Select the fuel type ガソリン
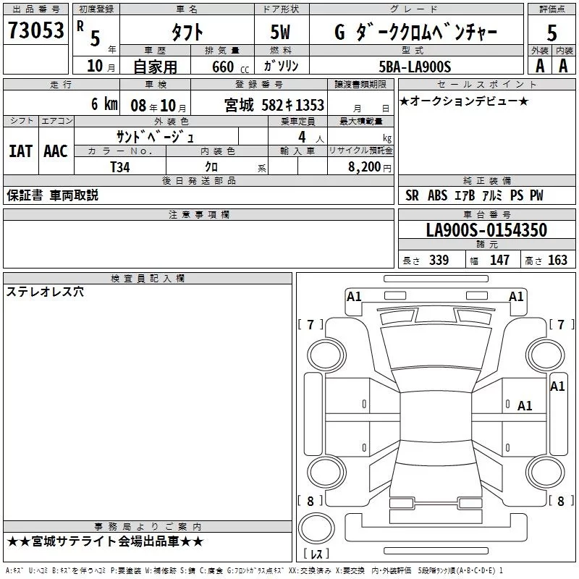 (x=281, y=66)
